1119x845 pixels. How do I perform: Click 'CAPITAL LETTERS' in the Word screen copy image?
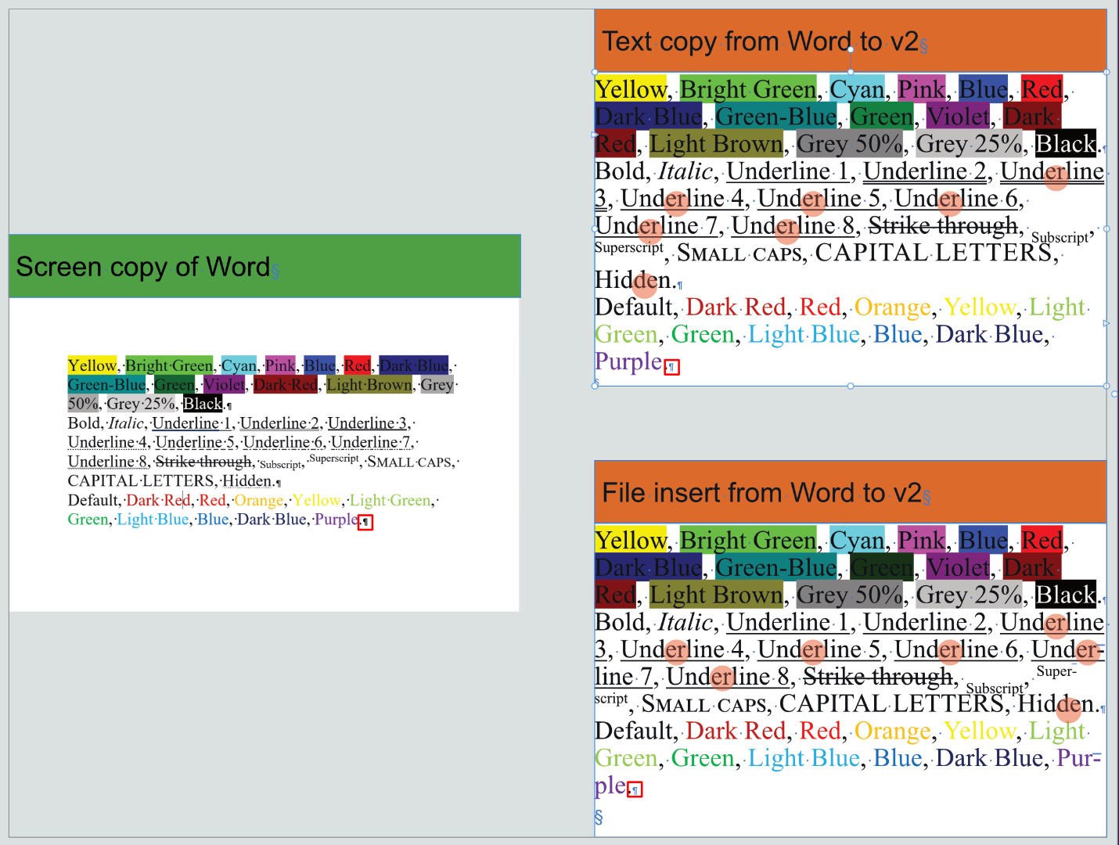tap(141, 481)
